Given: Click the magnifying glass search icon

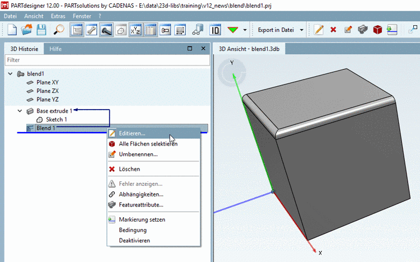Looking at the screenshot, I should point(59,30).
